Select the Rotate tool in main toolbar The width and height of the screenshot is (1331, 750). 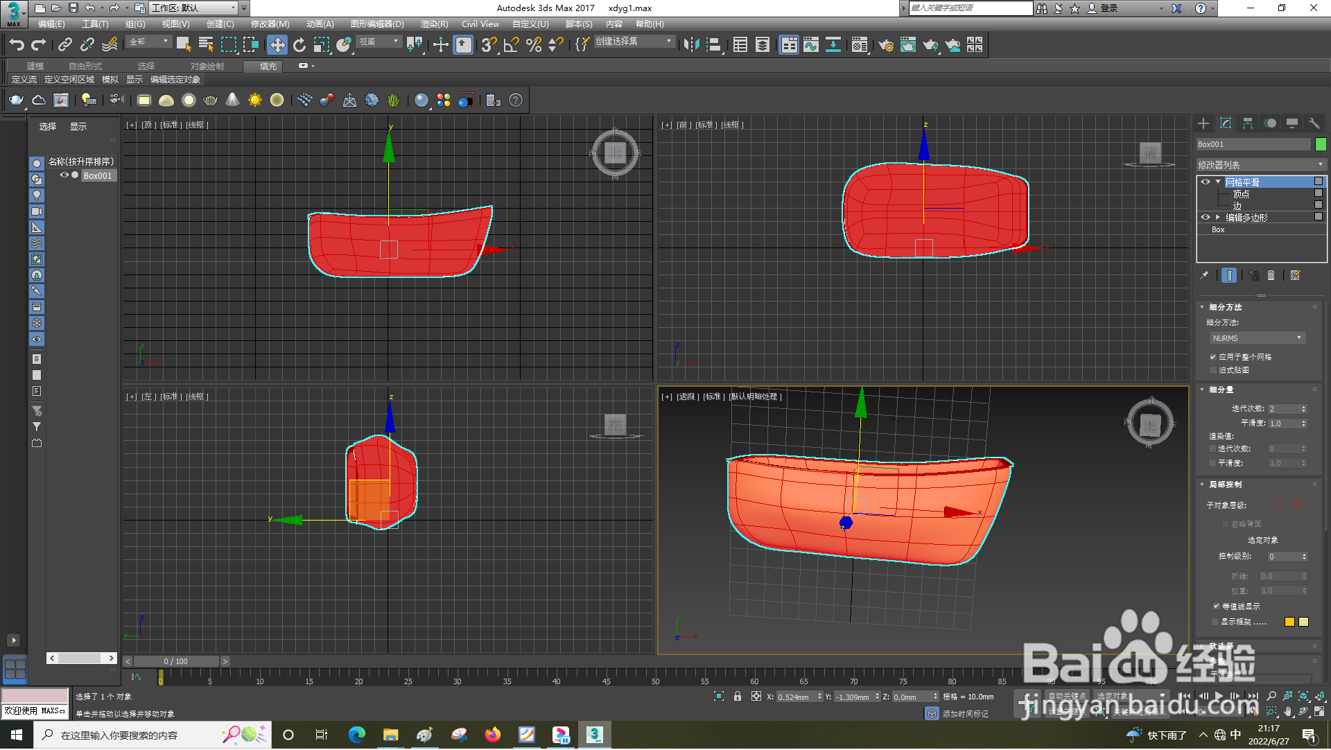299,46
